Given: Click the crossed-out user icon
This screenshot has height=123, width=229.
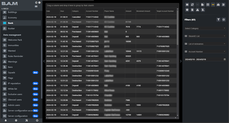Looking at the screenshot, I should click(203, 10).
